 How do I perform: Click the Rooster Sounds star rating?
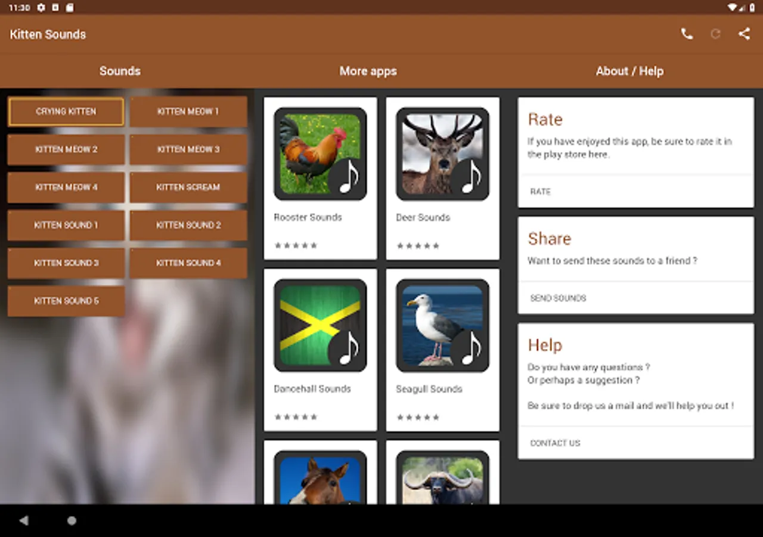click(296, 246)
